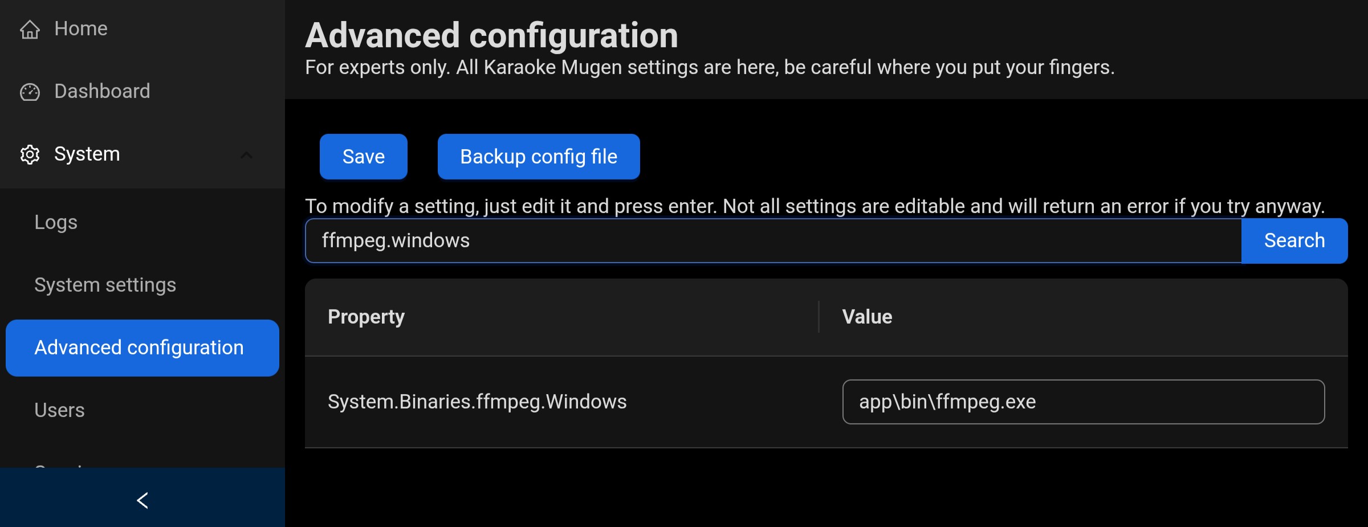This screenshot has height=527, width=1368.
Task: Edit the app\bin\ffmpeg.exe value field
Action: tap(1084, 402)
